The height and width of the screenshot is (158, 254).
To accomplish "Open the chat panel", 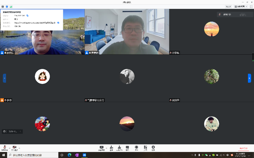I will (x=127, y=148).
